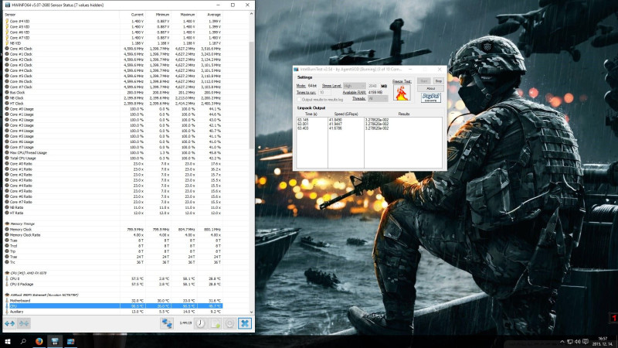Image resolution: width=618 pixels, height=348 pixels.
Task: Click the PayPal Donate button
Action: pos(431,97)
